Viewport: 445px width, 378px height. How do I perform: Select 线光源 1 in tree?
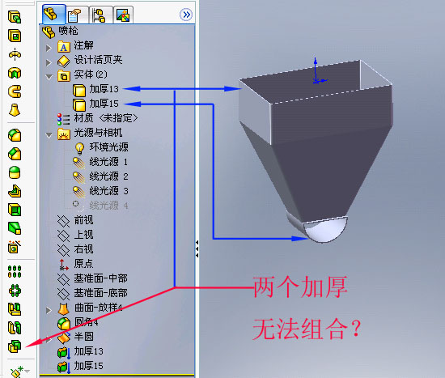pyautogui.click(x=100, y=163)
